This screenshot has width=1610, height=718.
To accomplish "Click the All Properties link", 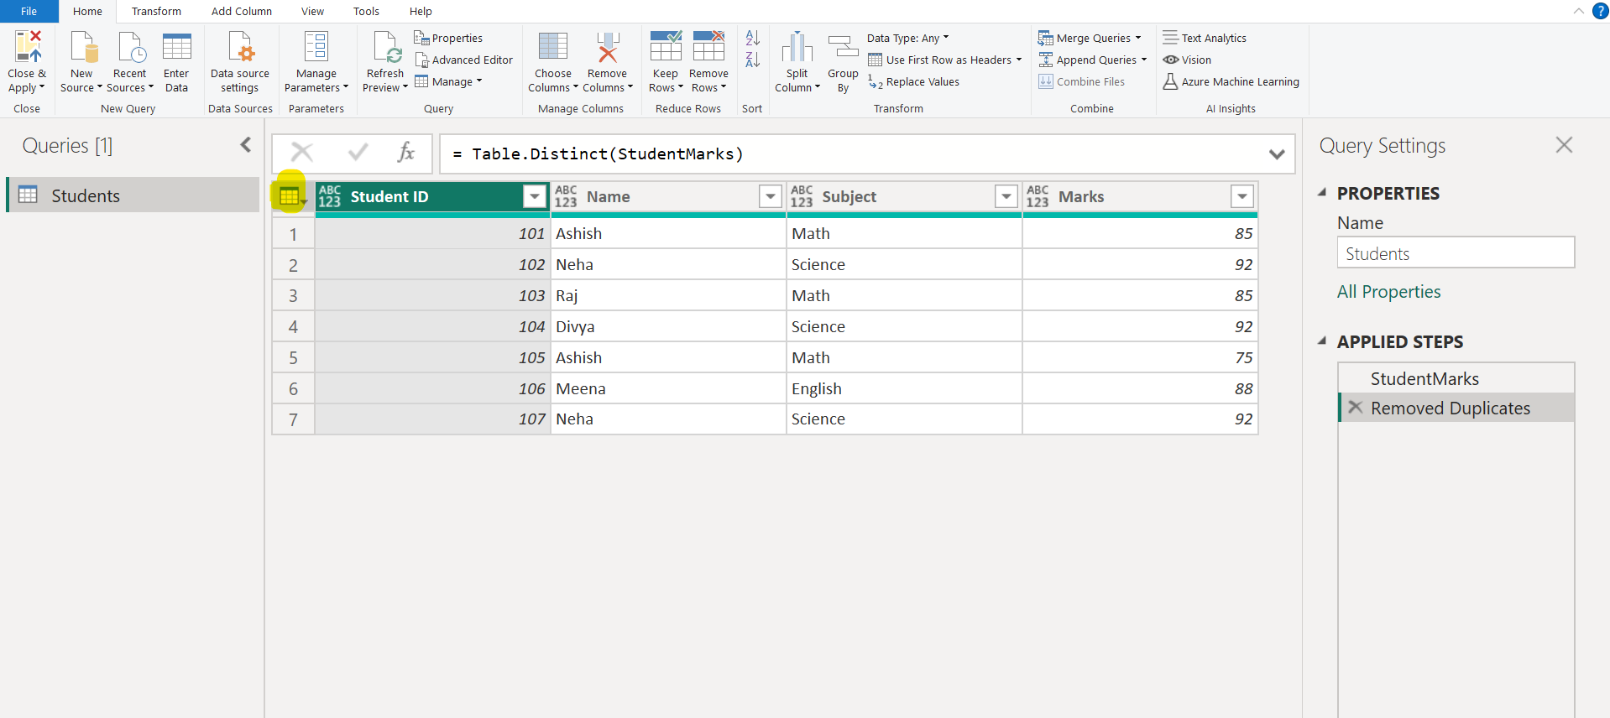I will [1388, 292].
